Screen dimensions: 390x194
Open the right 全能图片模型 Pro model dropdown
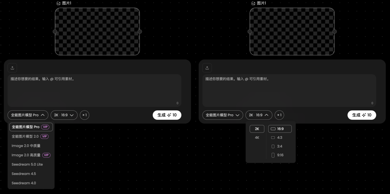point(222,115)
